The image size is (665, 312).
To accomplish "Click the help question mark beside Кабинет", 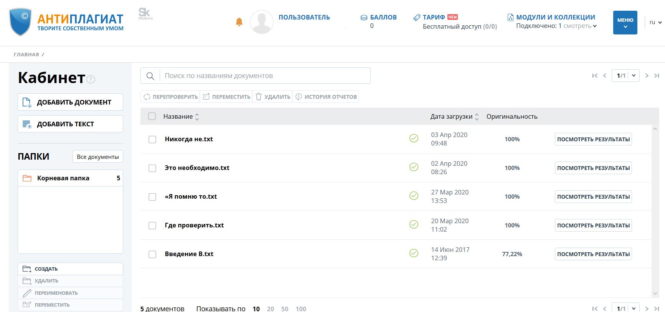I will point(91,79).
